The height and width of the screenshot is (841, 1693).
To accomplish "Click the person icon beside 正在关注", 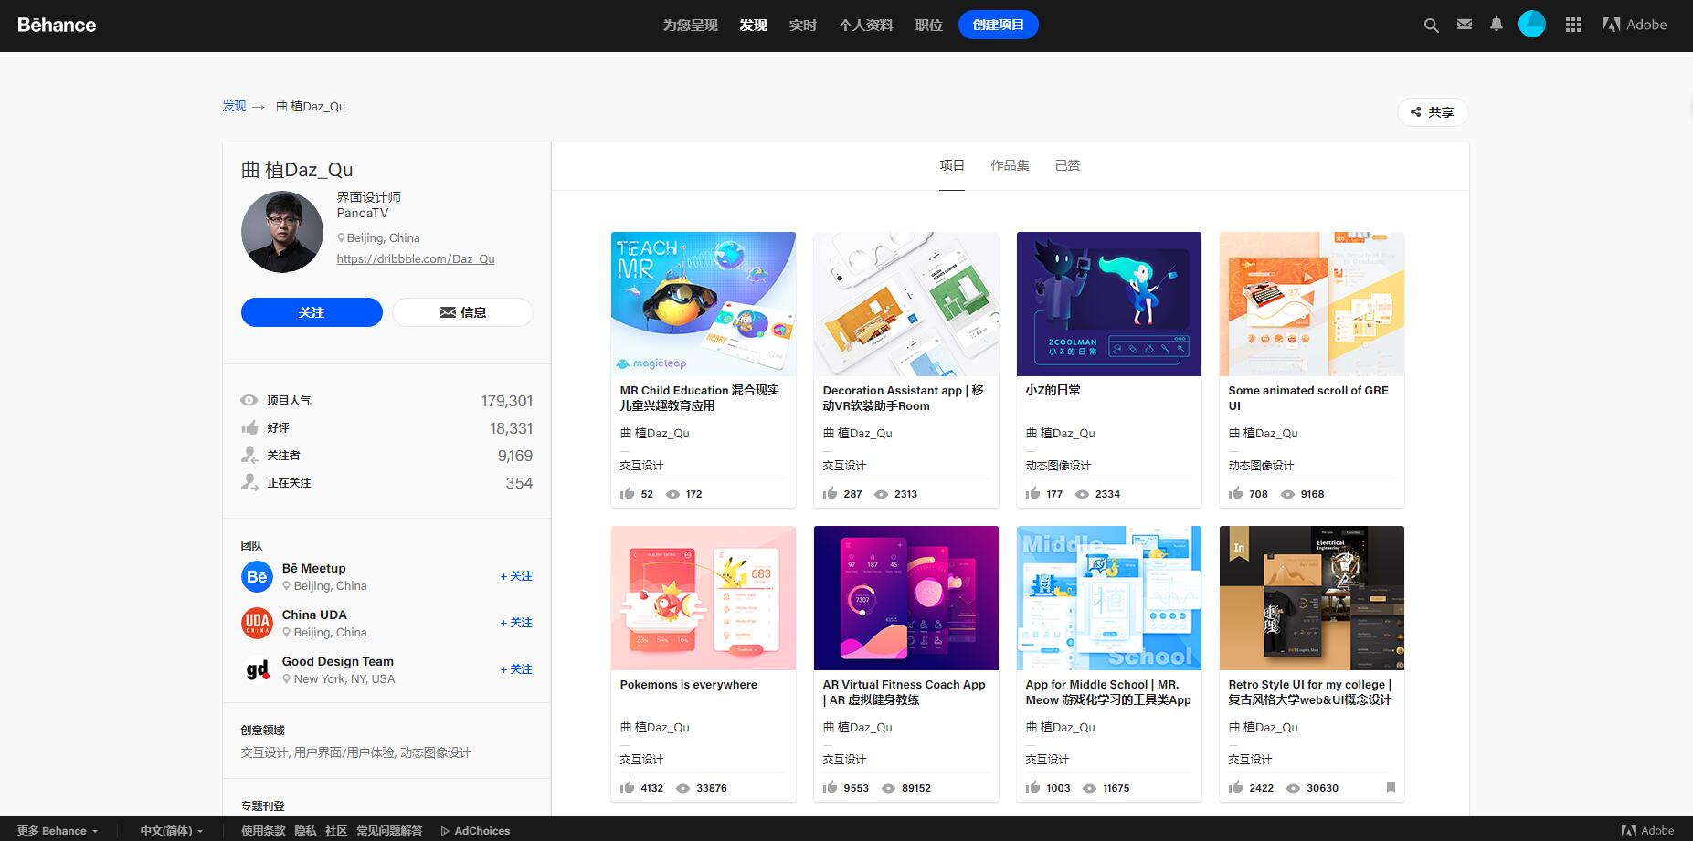I will click(249, 482).
